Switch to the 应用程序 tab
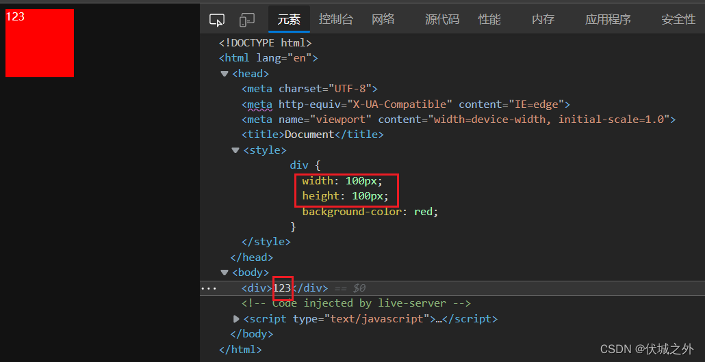The height and width of the screenshot is (362, 705). coord(607,19)
